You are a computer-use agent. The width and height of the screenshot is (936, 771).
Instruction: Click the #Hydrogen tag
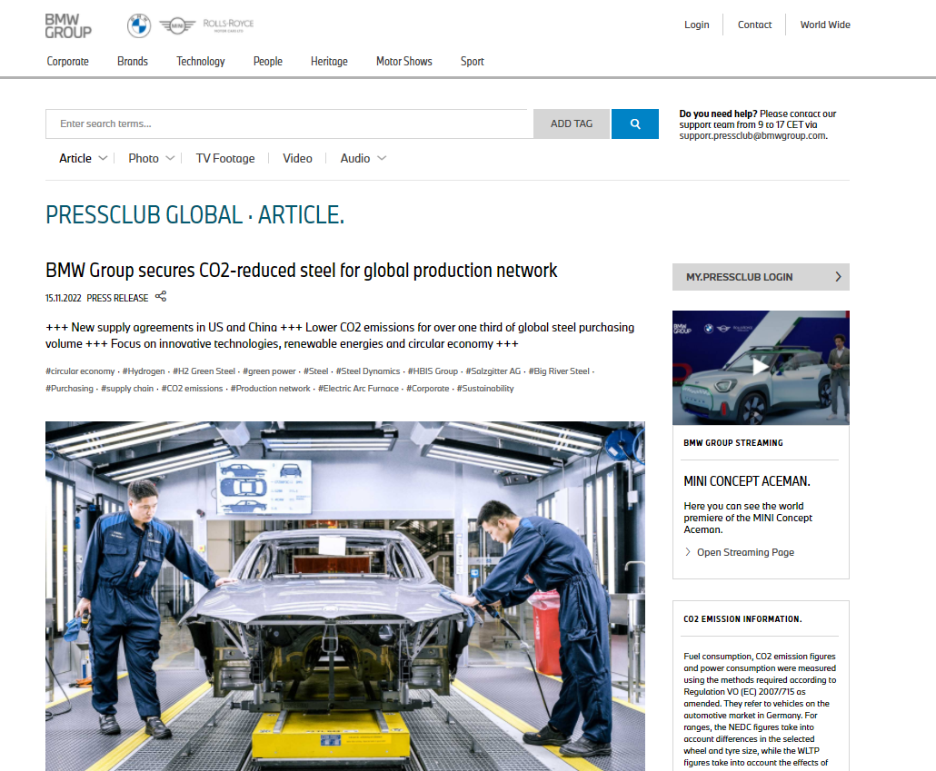click(x=144, y=371)
